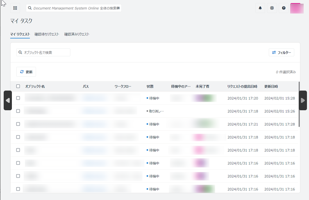Switch to the 確認済みリクエスト tab
The image size is (309, 200).
point(77,34)
